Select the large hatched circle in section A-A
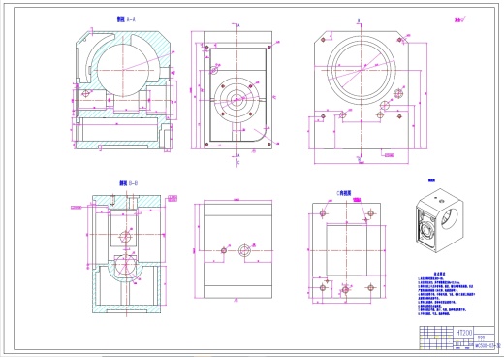 123,71
